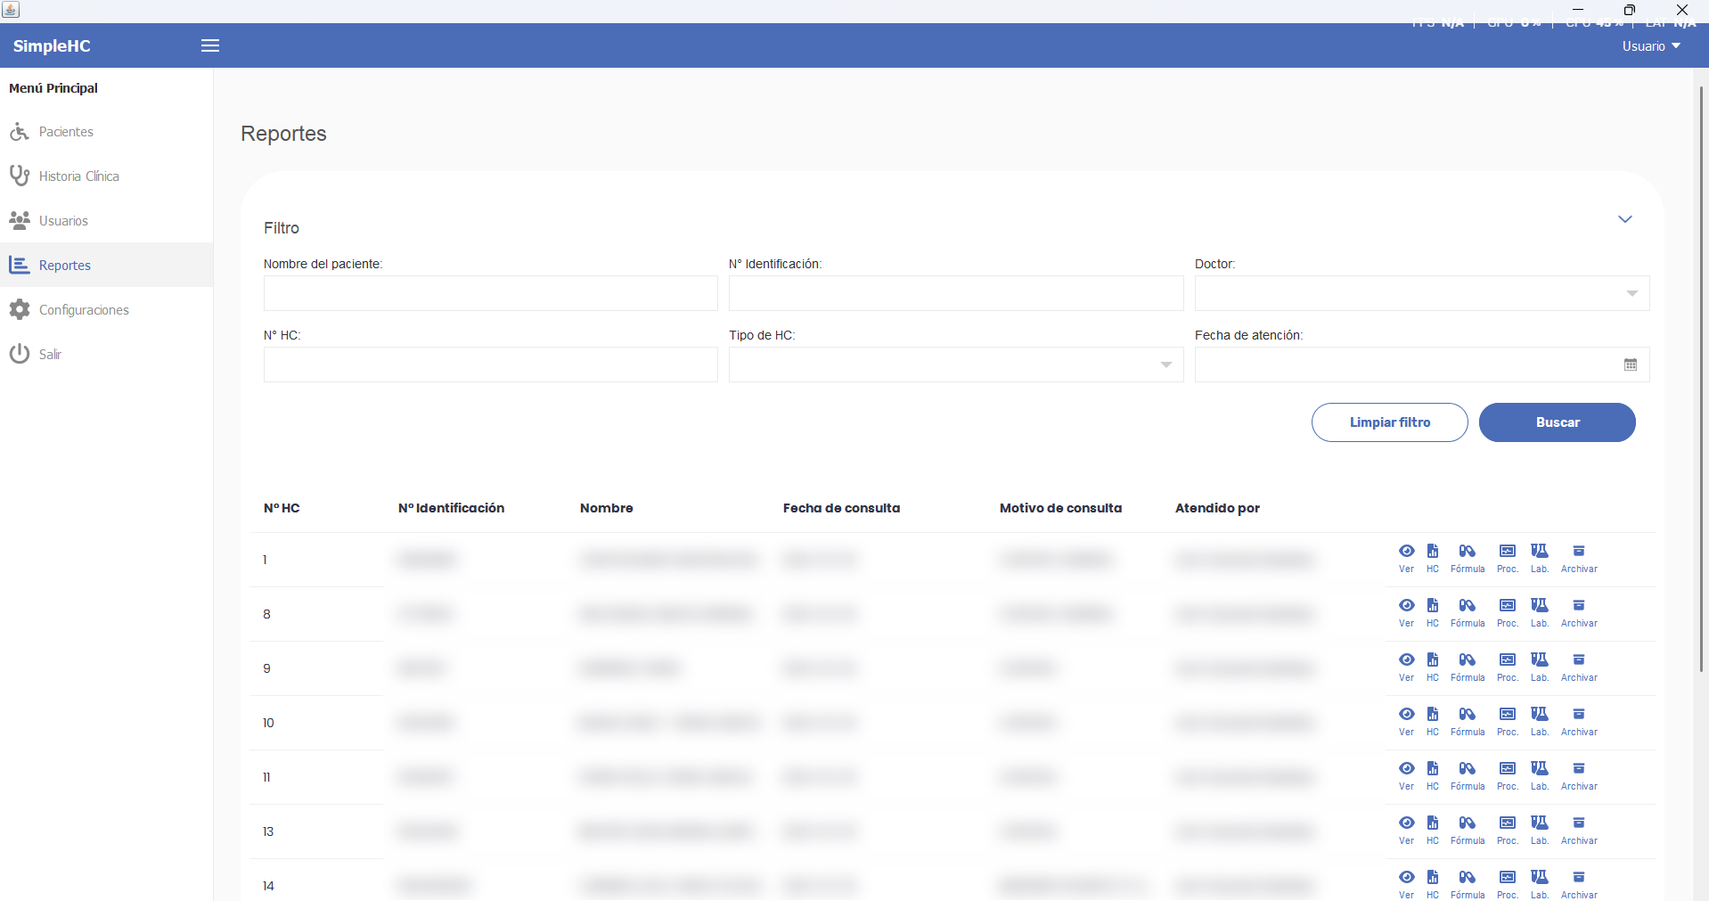Screen dimensions: 1709x901
Task: Click the Ver eye icon for record 13
Action: tap(1406, 831)
